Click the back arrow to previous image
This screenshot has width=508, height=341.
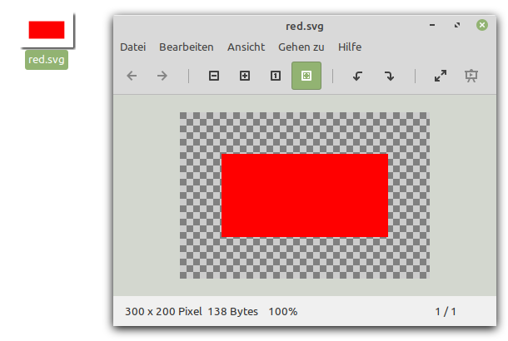pyautogui.click(x=132, y=76)
